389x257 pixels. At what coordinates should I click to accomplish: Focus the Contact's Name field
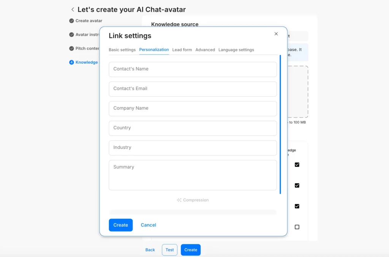193,69
